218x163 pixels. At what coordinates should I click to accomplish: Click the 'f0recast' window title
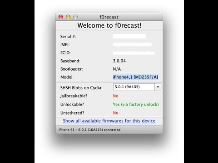click(x=109, y=17)
